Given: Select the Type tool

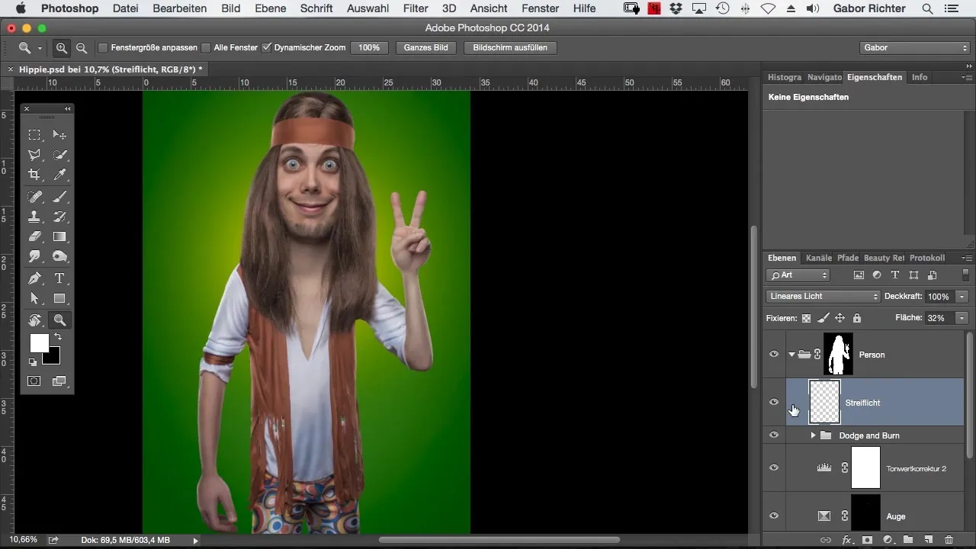Looking at the screenshot, I should coord(59,279).
